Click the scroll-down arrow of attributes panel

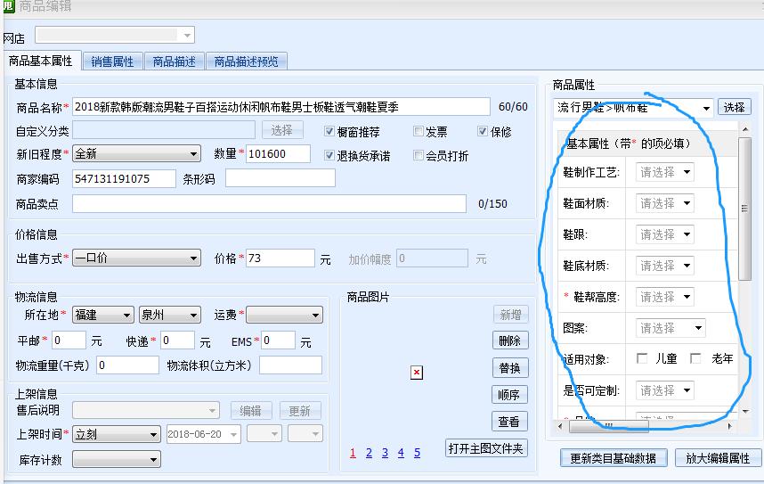[745, 412]
